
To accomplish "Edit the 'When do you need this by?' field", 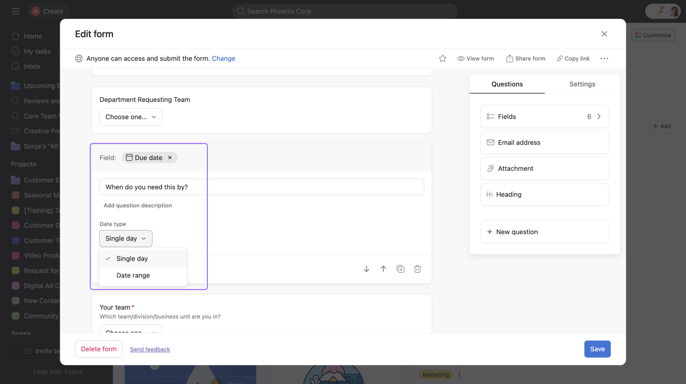I will (261, 187).
